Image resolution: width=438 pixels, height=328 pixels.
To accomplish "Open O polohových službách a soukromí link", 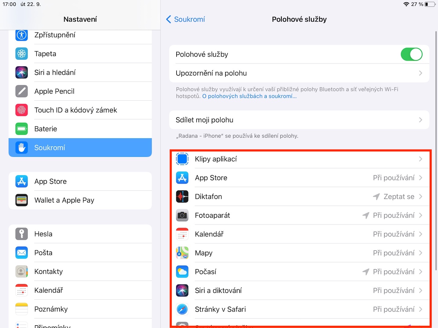I will click(249, 96).
